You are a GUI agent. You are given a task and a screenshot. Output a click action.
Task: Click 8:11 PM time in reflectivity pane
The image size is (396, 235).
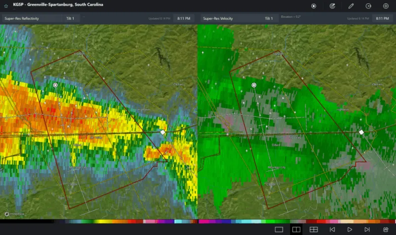(184, 18)
